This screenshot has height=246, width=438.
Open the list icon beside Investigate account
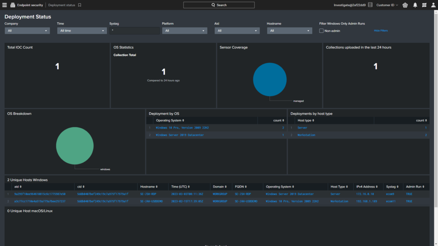[370, 5]
